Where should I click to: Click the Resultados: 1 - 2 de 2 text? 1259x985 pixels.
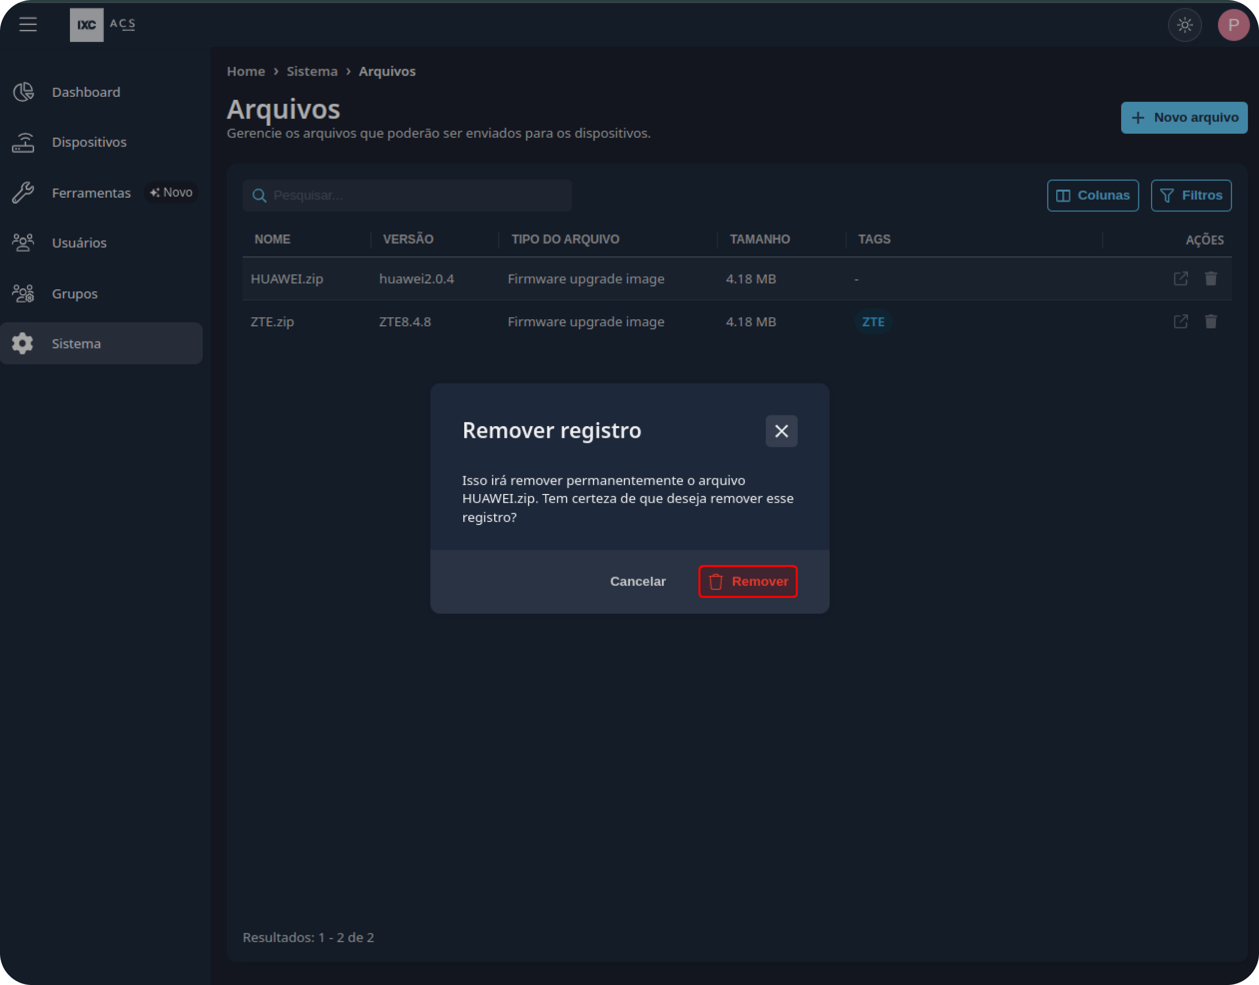click(x=308, y=938)
